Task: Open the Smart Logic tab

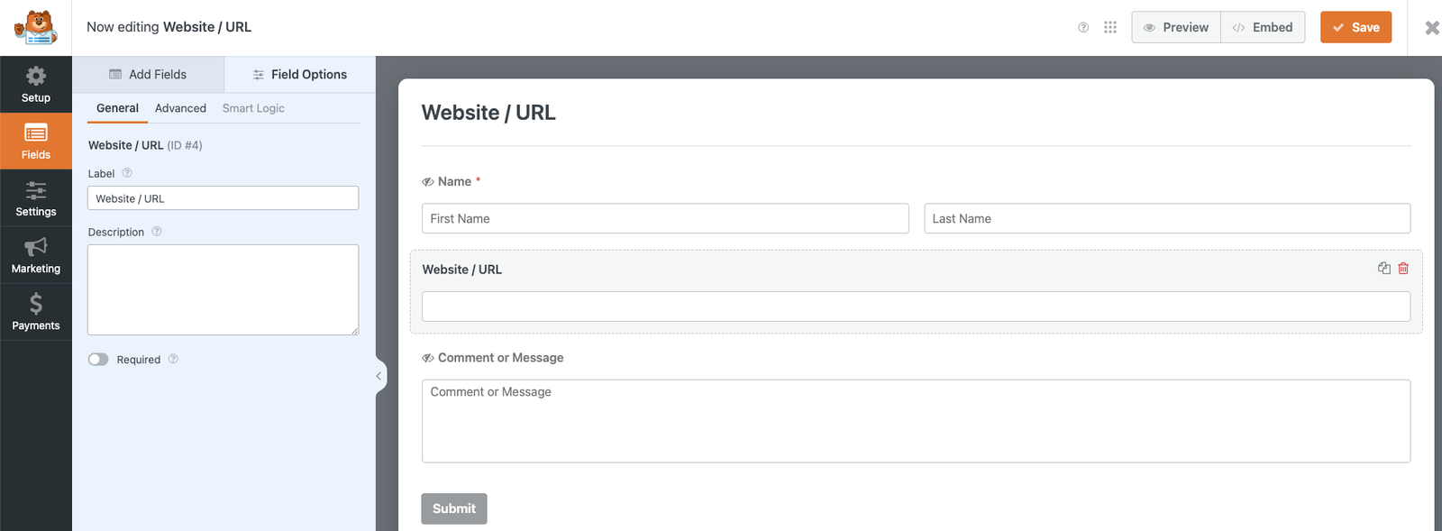Action: click(253, 108)
